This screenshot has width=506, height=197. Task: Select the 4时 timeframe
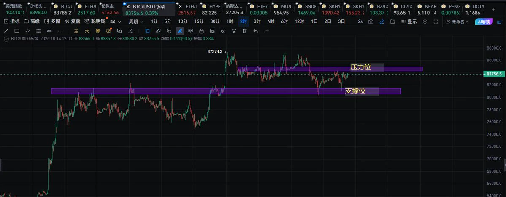(x=271, y=21)
